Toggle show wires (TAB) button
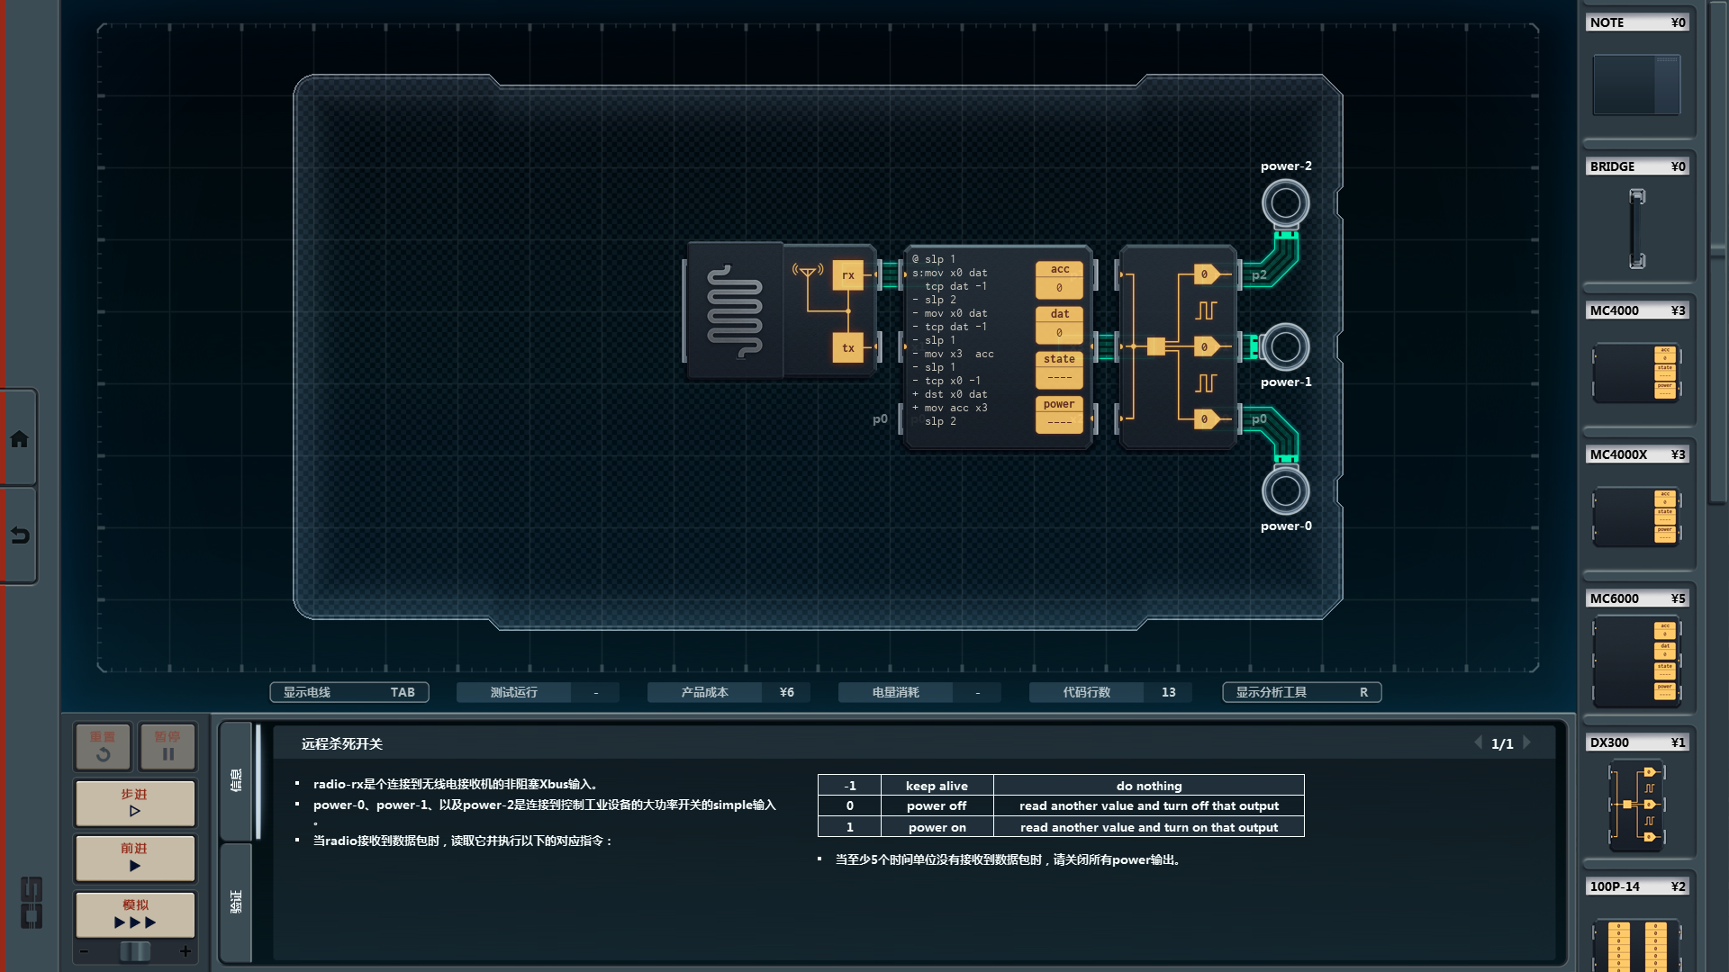This screenshot has width=1729, height=972. pos(349,692)
